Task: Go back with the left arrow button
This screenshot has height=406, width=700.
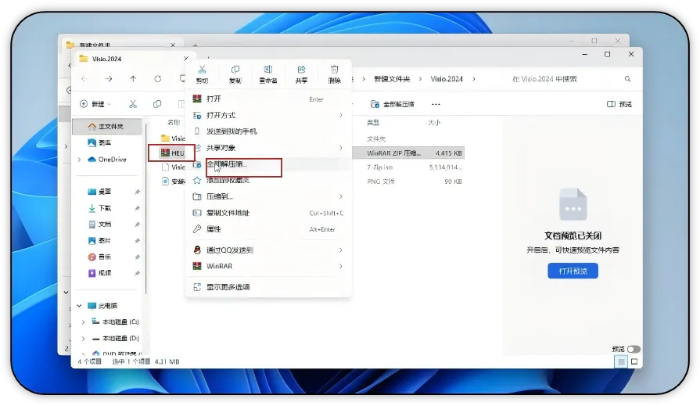Action: click(84, 79)
